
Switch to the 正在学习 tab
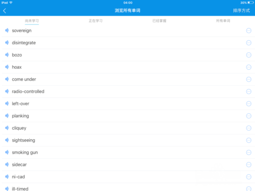[x=95, y=21]
